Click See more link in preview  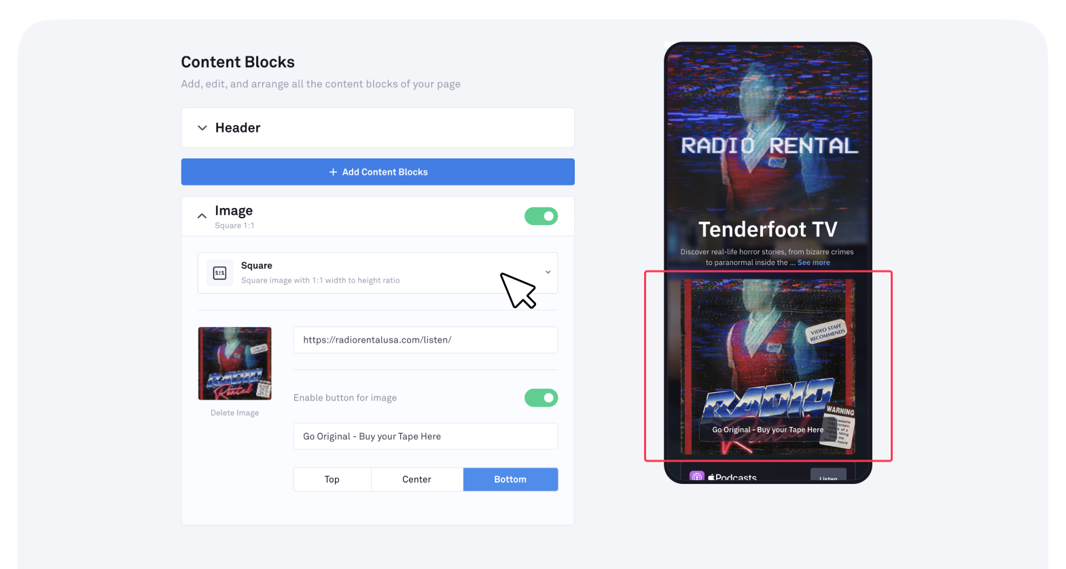[814, 262]
